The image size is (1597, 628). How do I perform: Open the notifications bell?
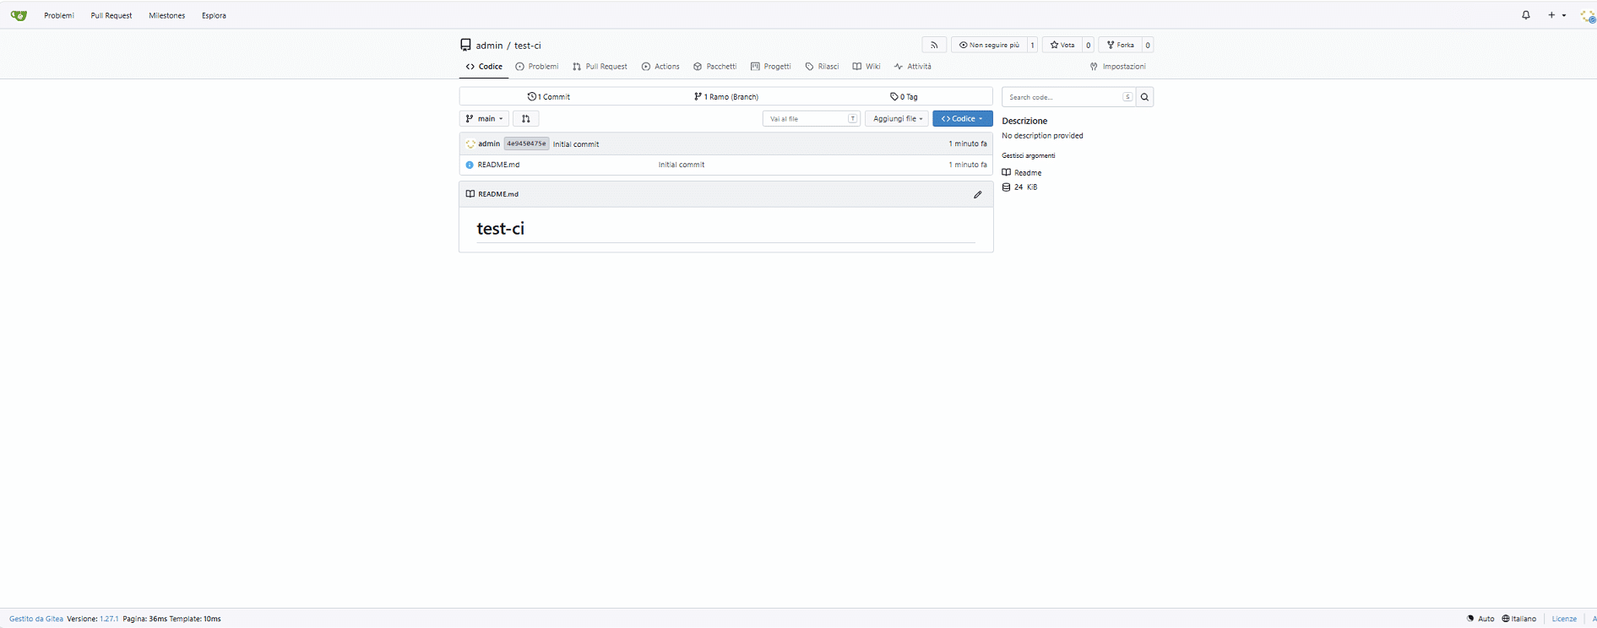1526,15
